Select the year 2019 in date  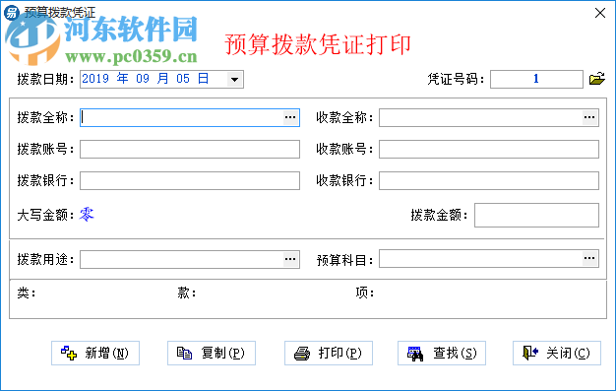pyautogui.click(x=95, y=79)
